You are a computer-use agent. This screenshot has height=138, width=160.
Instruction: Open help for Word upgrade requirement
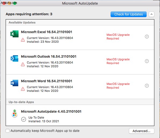point(147,86)
